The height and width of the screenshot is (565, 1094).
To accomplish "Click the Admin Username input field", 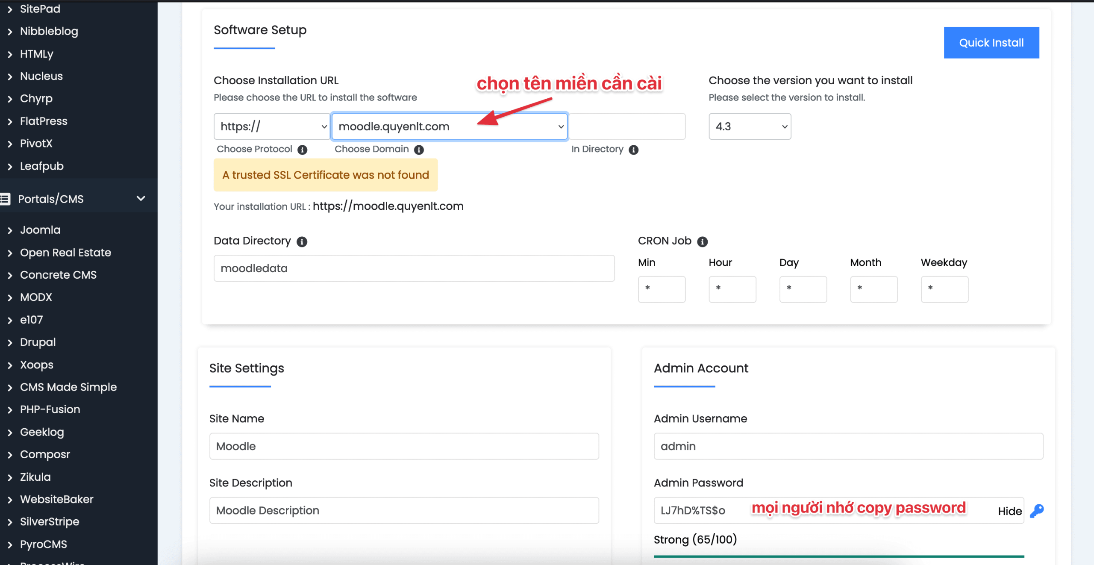I will click(848, 446).
